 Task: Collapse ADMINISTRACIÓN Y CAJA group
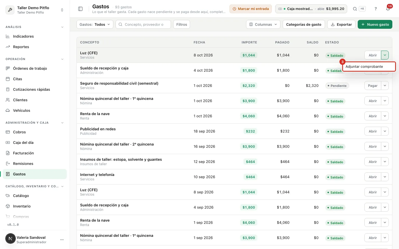[x=62, y=123]
